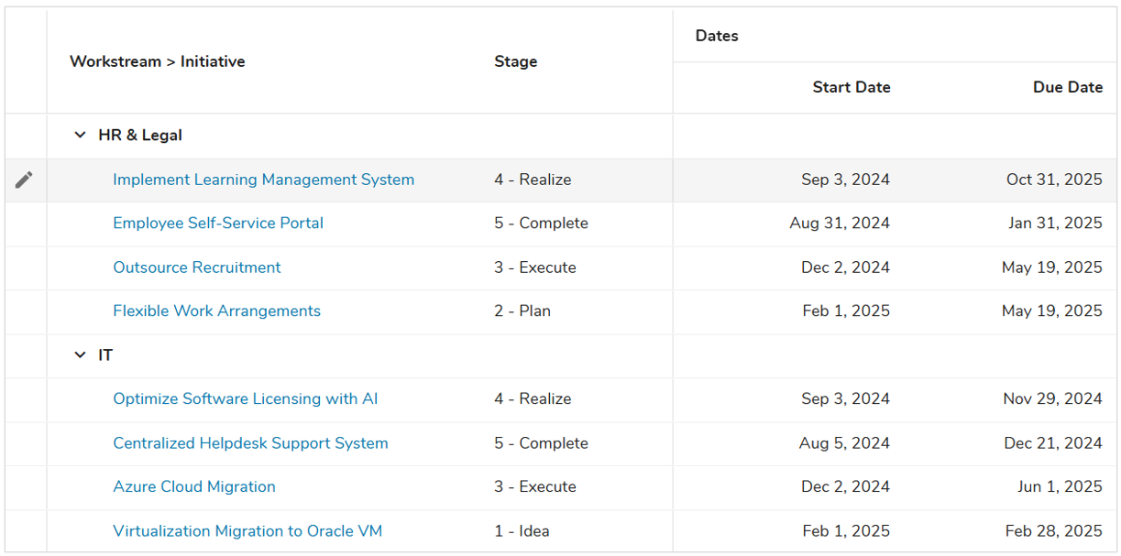Sort by Workstream > Initiative column header

[157, 61]
